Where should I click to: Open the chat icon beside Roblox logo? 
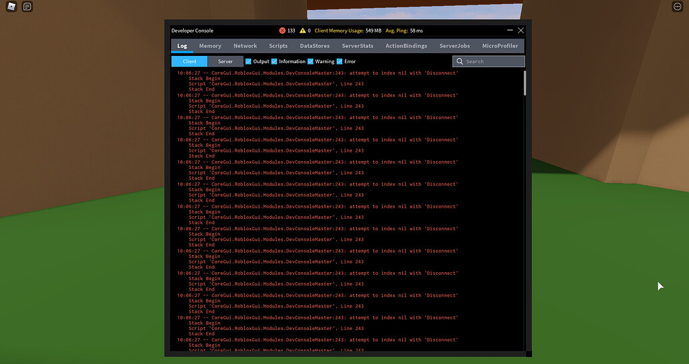pyautogui.click(x=27, y=7)
